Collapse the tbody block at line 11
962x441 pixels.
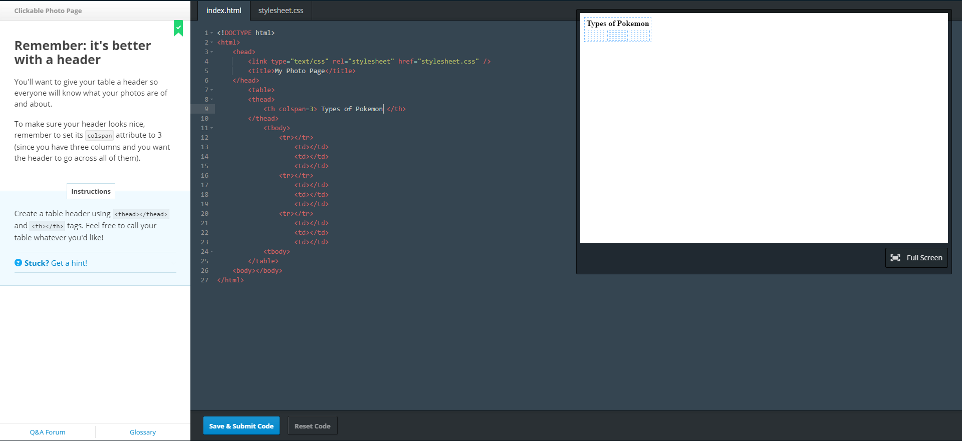212,128
